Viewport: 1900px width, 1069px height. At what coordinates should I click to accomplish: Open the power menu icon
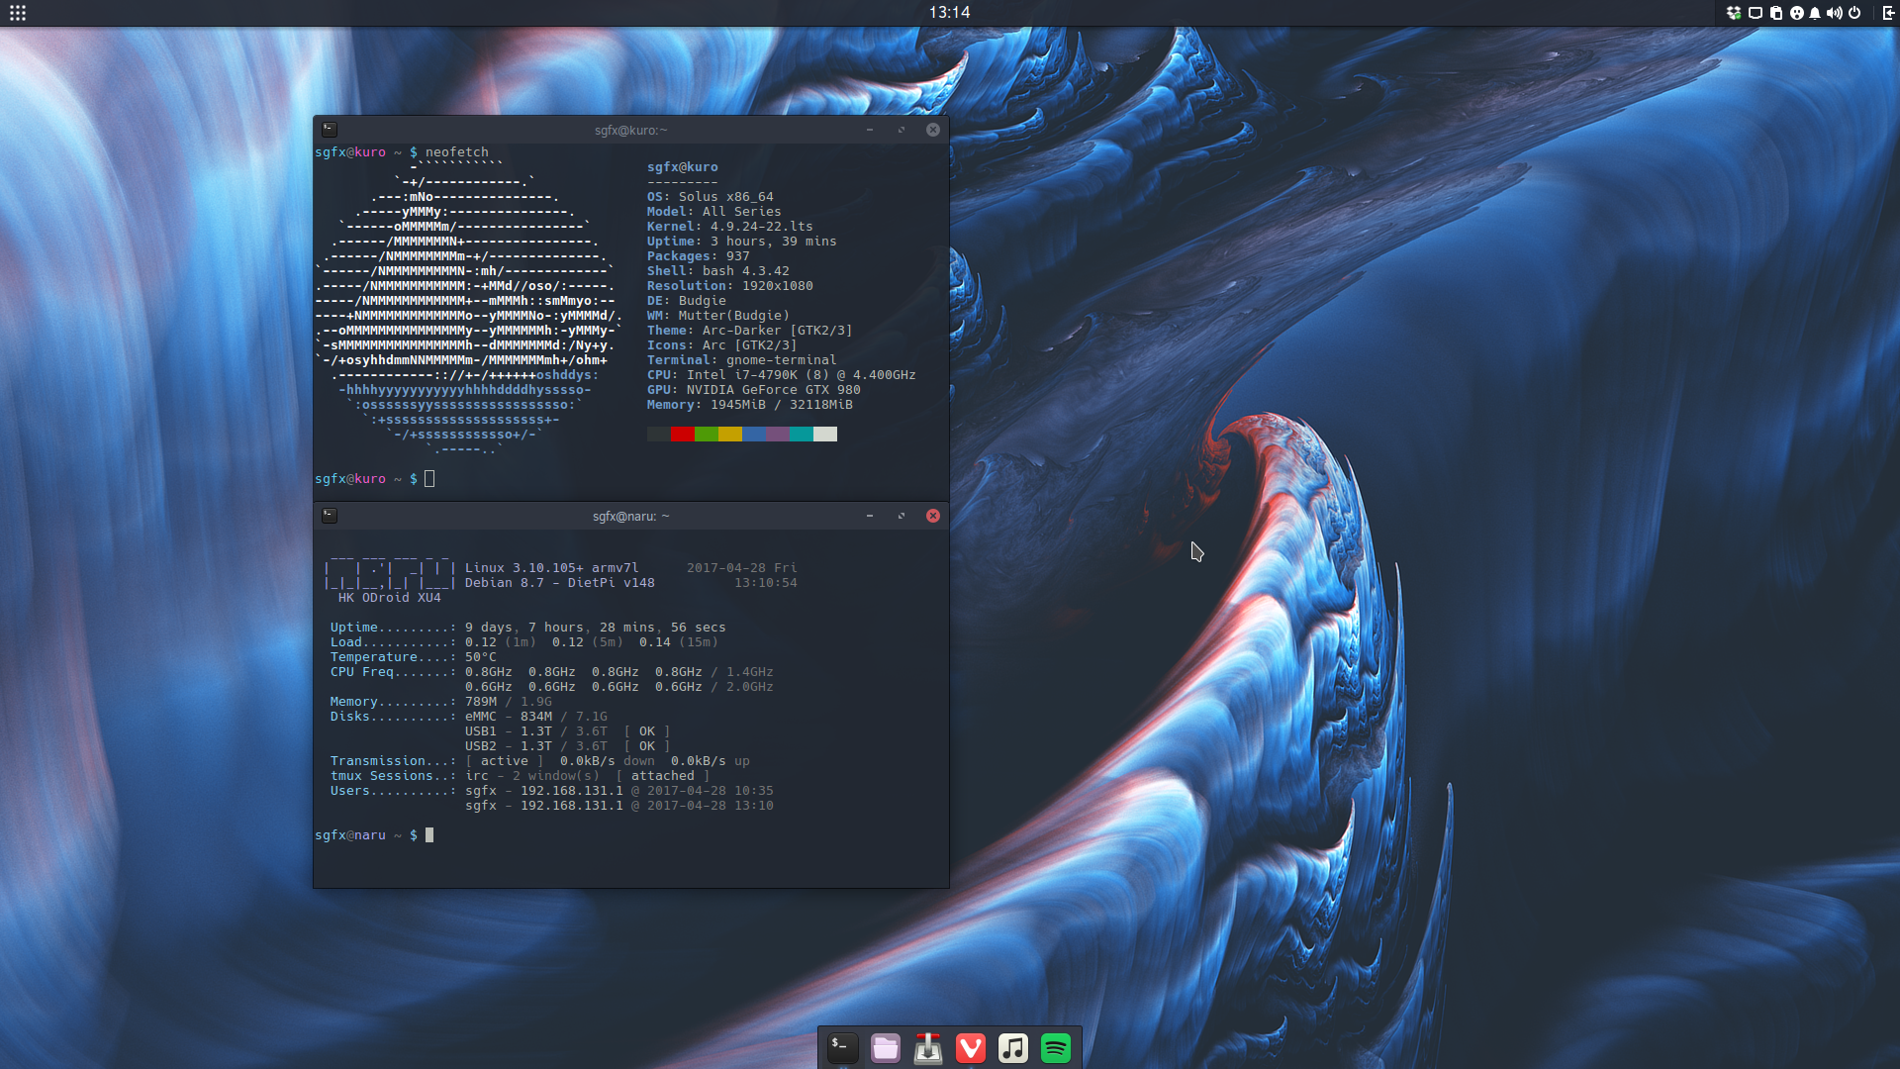[1854, 13]
